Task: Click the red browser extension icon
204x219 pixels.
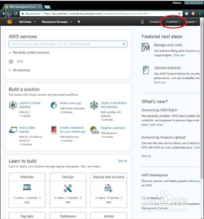Action: pyautogui.click(x=193, y=13)
